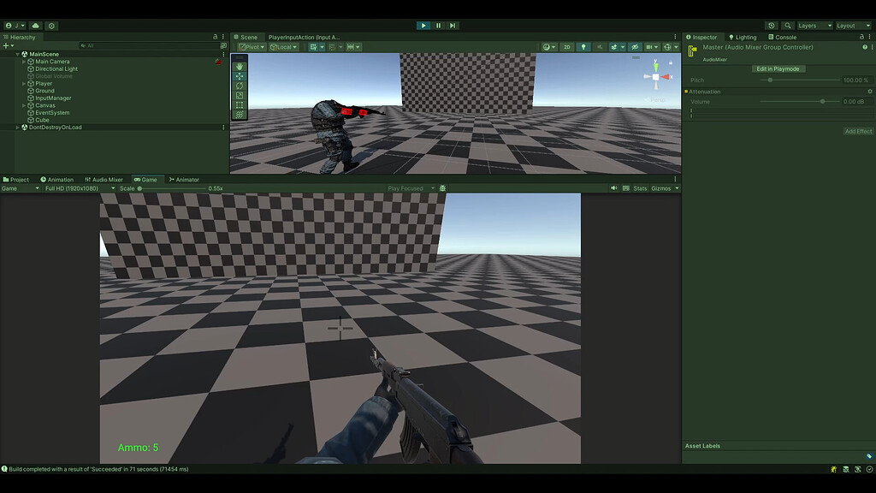Expand the Player object in Hierarchy
Image resolution: width=876 pixels, height=493 pixels.
pyautogui.click(x=24, y=84)
